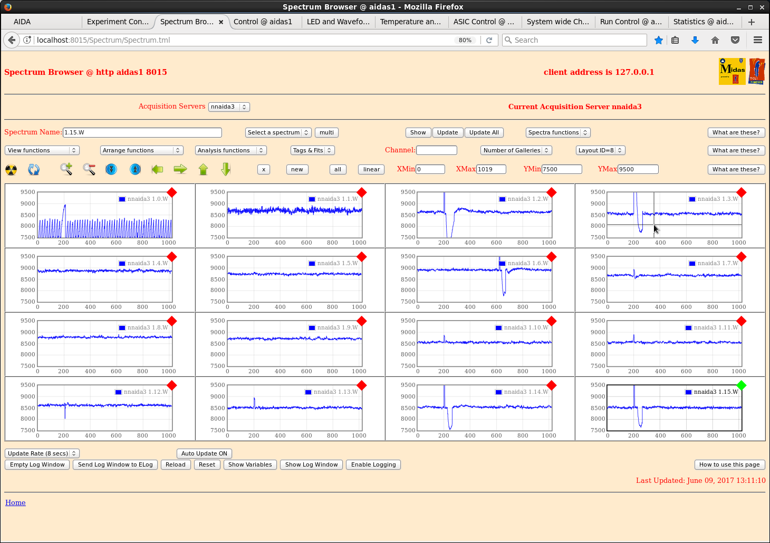Open Acquisition Servers nnaida3 dropdown
The width and height of the screenshot is (770, 543).
(x=229, y=106)
